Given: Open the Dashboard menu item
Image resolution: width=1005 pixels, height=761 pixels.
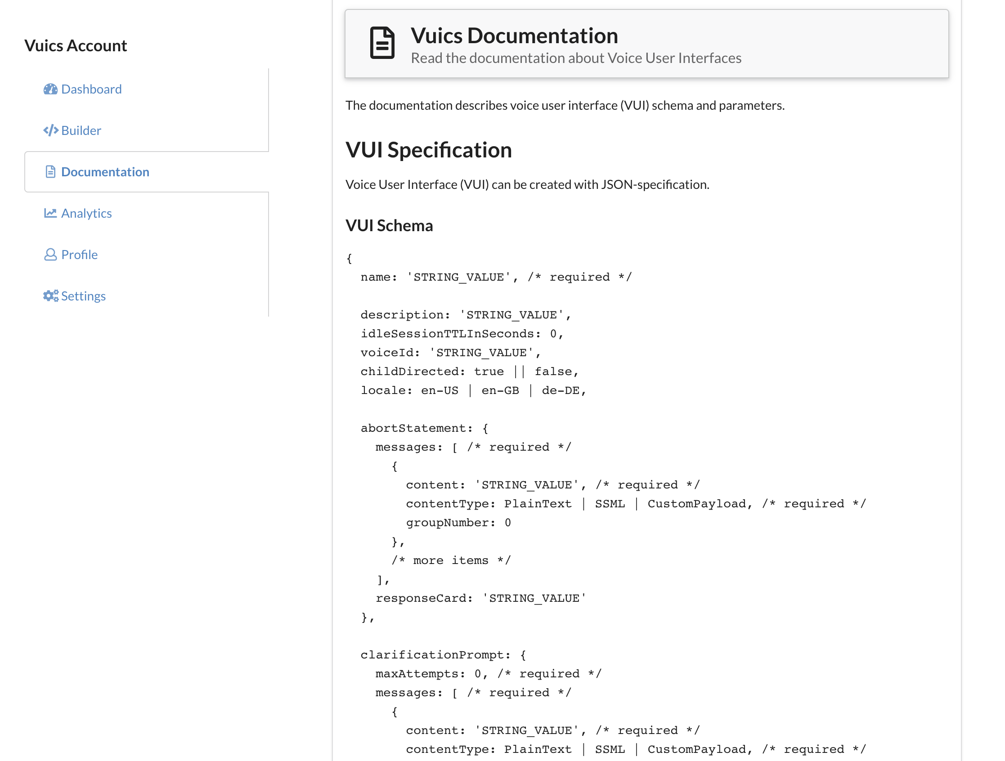Looking at the screenshot, I should 91,89.
